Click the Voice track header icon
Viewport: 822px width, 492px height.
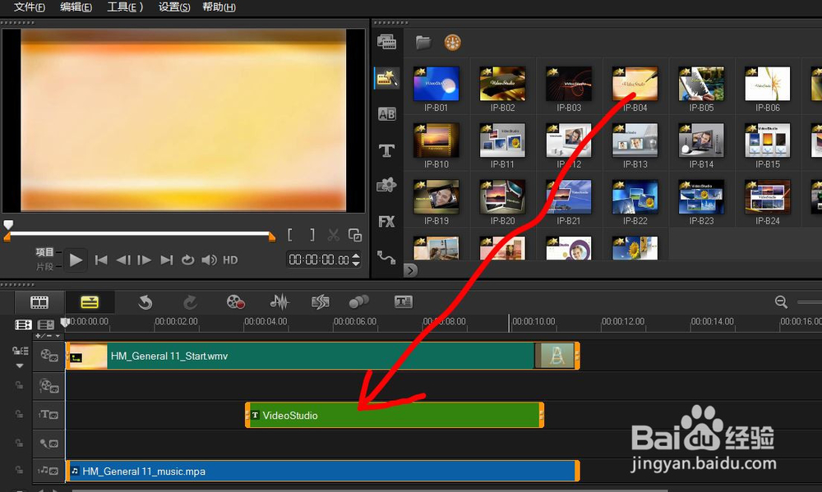pos(49,444)
